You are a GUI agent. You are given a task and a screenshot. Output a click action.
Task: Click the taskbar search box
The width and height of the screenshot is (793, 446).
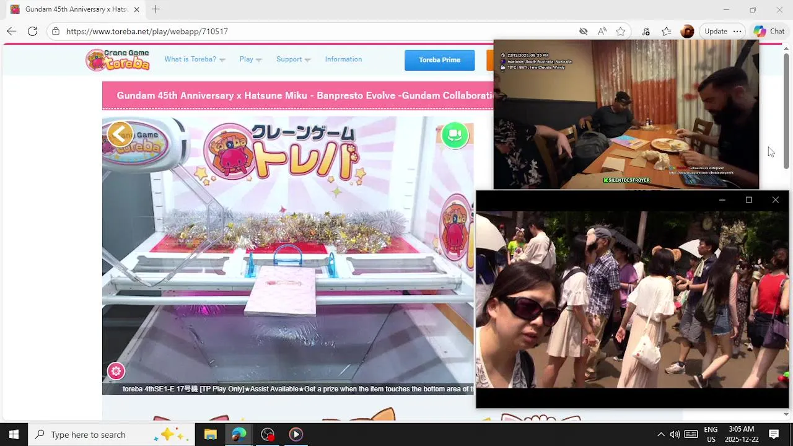click(112, 434)
